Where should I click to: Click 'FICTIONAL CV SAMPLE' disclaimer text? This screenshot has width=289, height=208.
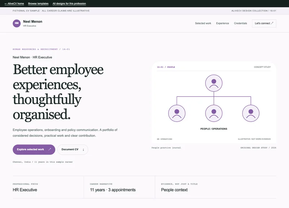pos(51,11)
